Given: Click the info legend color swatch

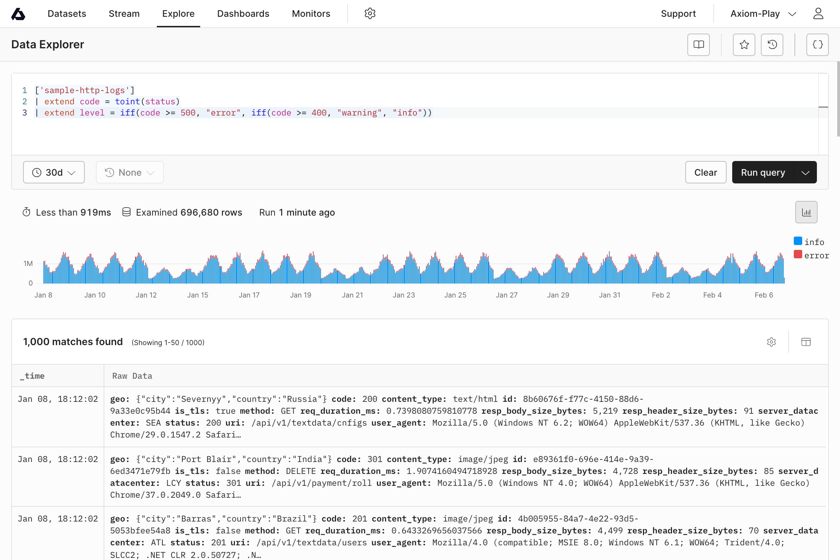Looking at the screenshot, I should [798, 241].
